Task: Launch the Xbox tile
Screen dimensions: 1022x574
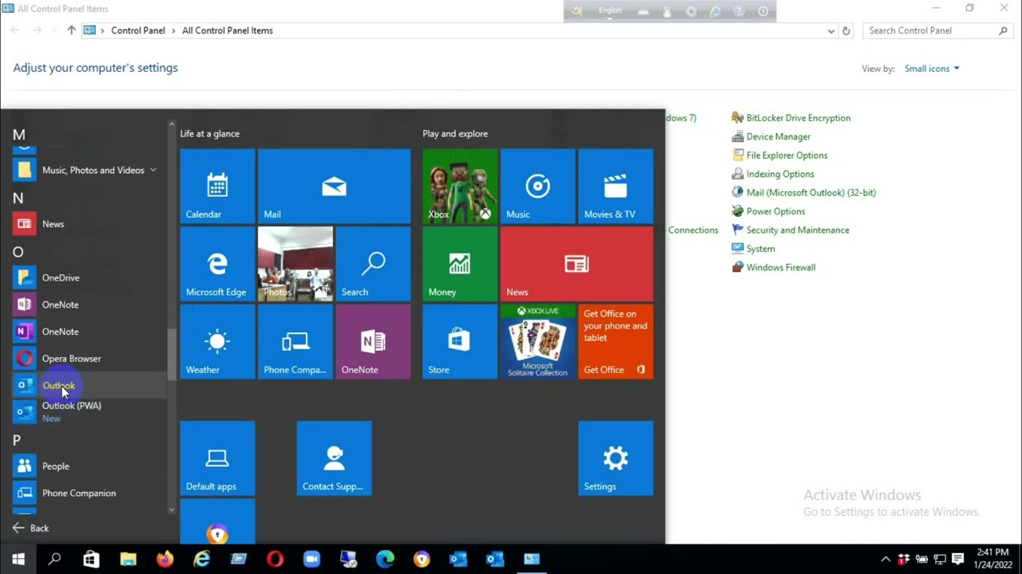Action: (459, 186)
